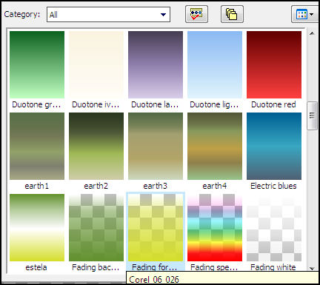Image resolution: width=320 pixels, height=285 pixels.
Task: Click the vertical scrollbar thumb
Action: pyautogui.click(x=312, y=115)
